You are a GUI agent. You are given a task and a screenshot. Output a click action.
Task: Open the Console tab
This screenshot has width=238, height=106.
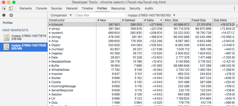click(x=41, y=8)
